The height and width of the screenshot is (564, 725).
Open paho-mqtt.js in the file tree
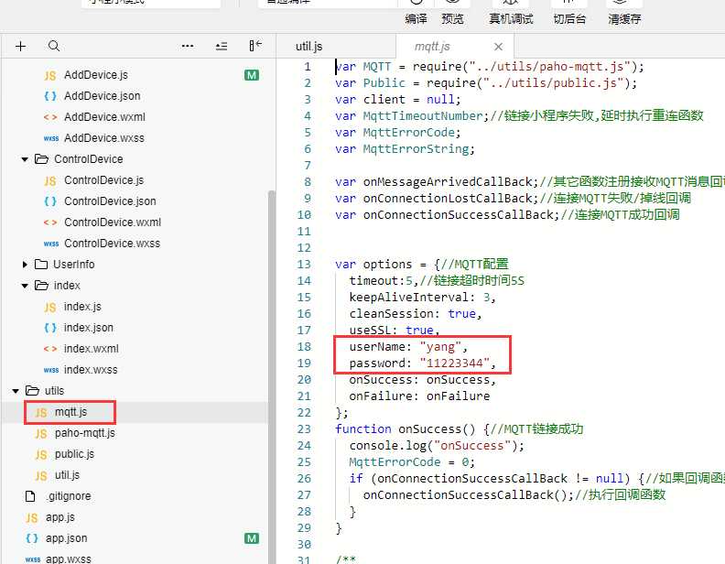[85, 433]
